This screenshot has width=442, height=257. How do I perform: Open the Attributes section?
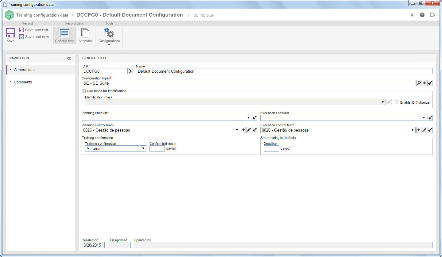(85, 35)
